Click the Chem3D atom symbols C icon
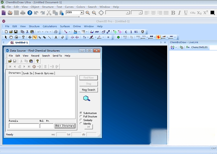217x154 pixels. pyautogui.click(x=126, y=32)
